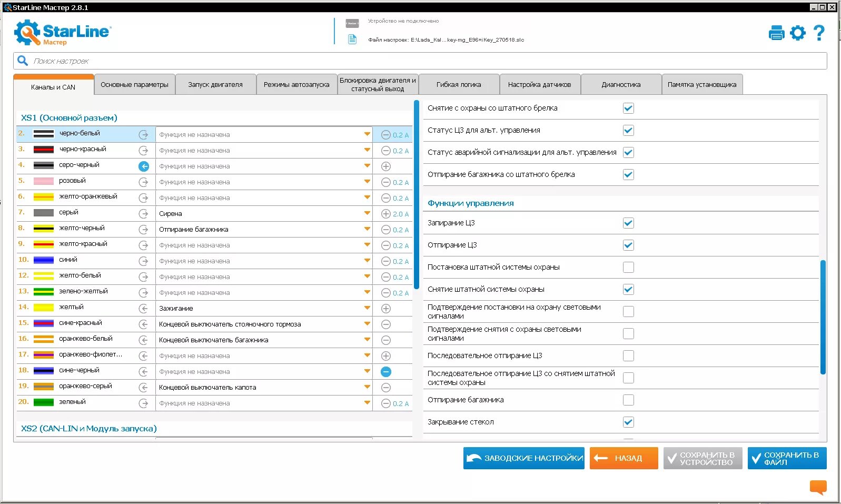Click the settings file document icon

(x=352, y=39)
